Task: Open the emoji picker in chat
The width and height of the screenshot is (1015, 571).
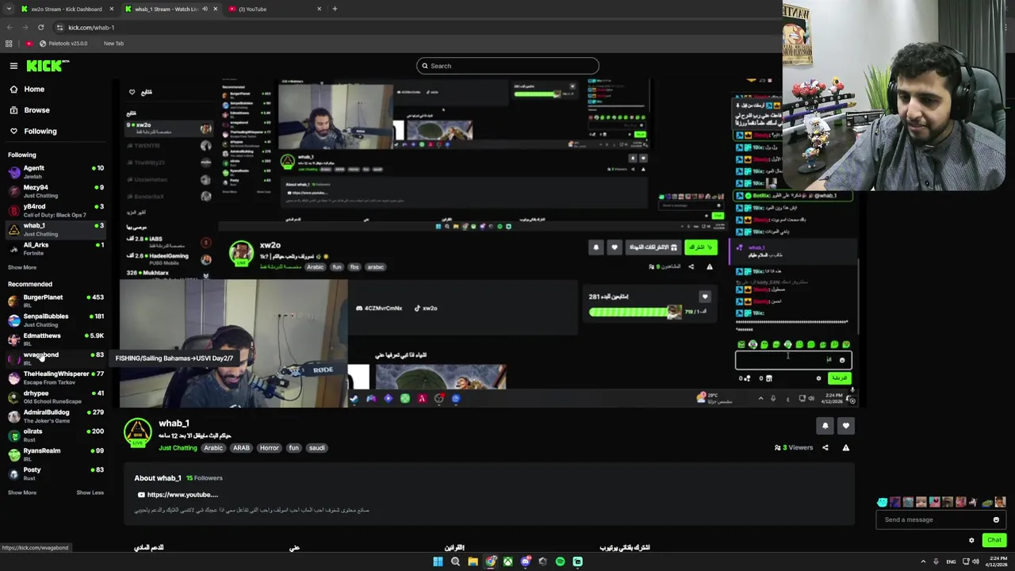Action: click(x=996, y=519)
